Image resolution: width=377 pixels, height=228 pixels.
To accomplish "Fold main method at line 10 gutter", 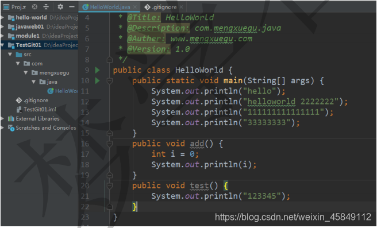I will pyautogui.click(x=109, y=81).
